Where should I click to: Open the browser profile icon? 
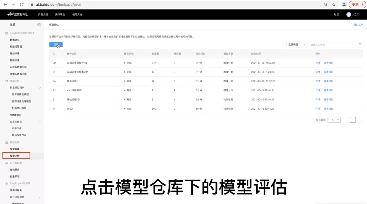click(344, 5)
